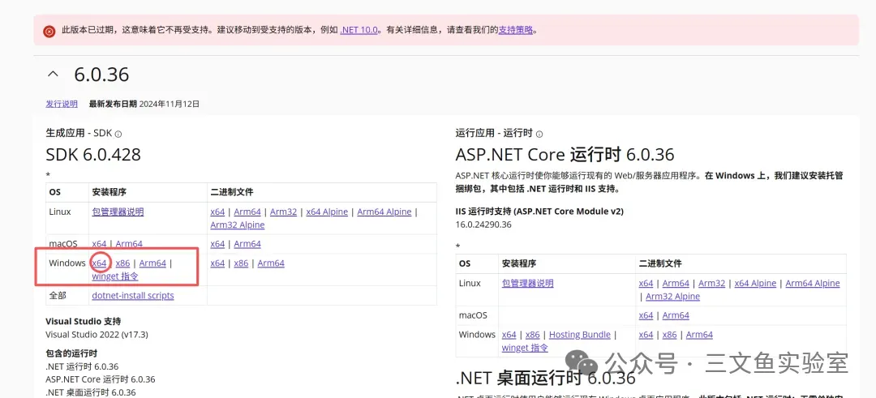Image resolution: width=876 pixels, height=398 pixels.
Task: Download SDK Windows Arm64 binary
Action: coord(271,263)
